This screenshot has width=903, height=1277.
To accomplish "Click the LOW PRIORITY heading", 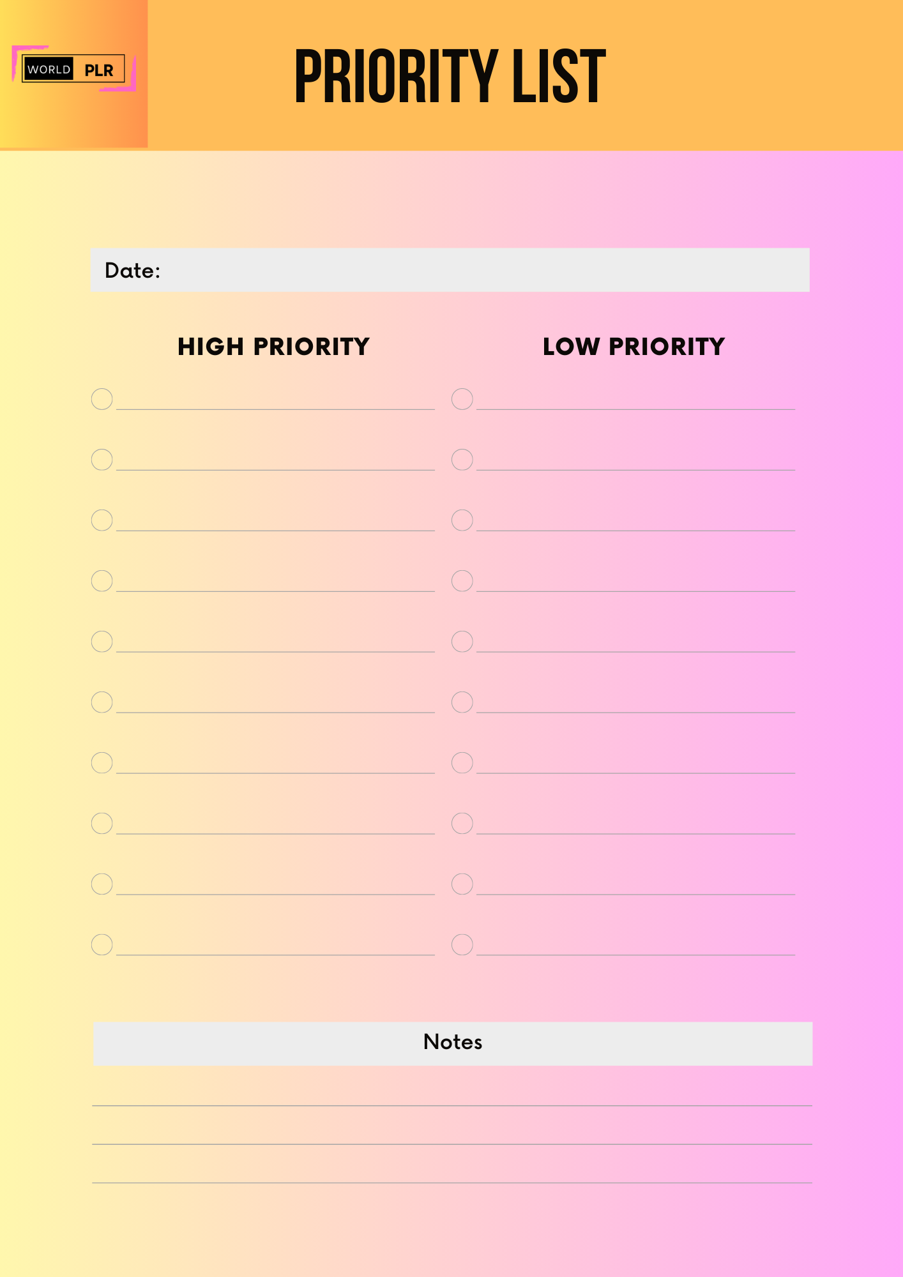I will (634, 347).
